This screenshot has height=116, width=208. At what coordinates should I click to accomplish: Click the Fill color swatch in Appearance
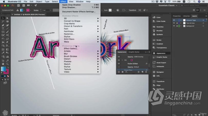pos(131,60)
